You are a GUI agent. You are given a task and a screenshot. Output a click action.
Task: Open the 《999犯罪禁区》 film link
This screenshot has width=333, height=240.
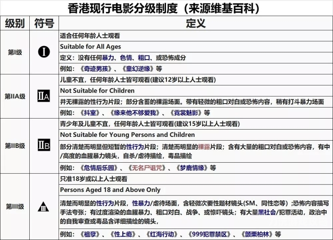(209, 234)
